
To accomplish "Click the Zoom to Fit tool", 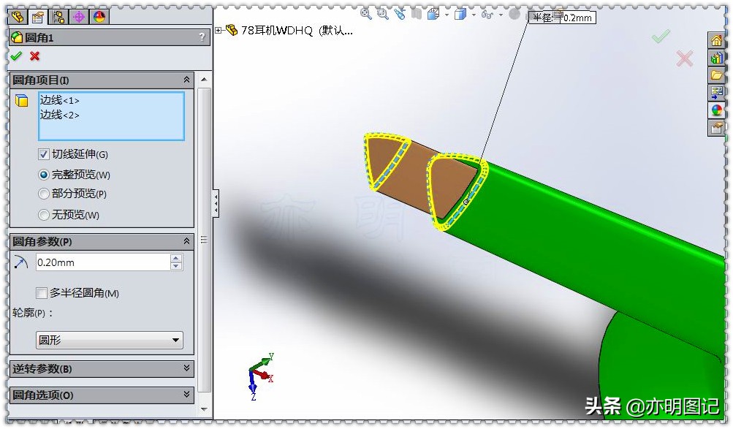I will point(365,13).
